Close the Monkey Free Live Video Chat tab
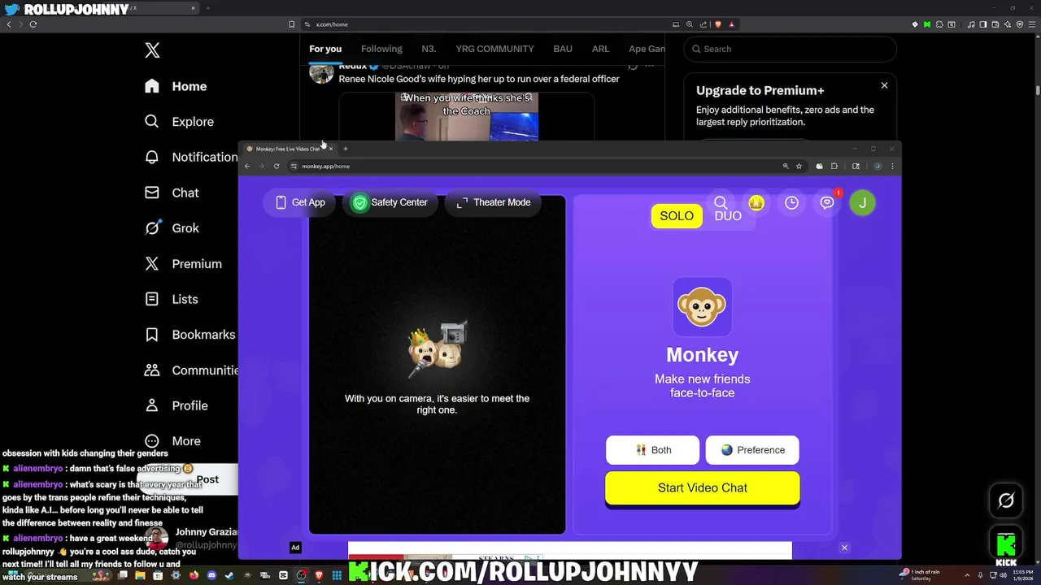 click(x=330, y=149)
